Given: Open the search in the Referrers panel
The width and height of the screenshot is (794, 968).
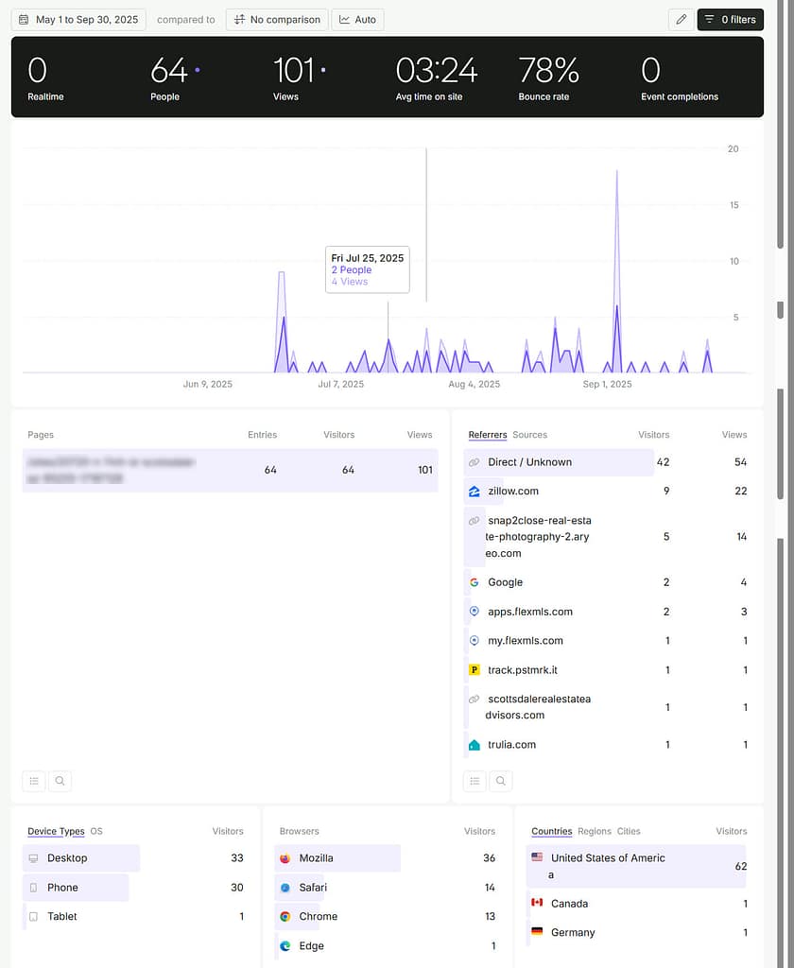Looking at the screenshot, I should point(500,781).
